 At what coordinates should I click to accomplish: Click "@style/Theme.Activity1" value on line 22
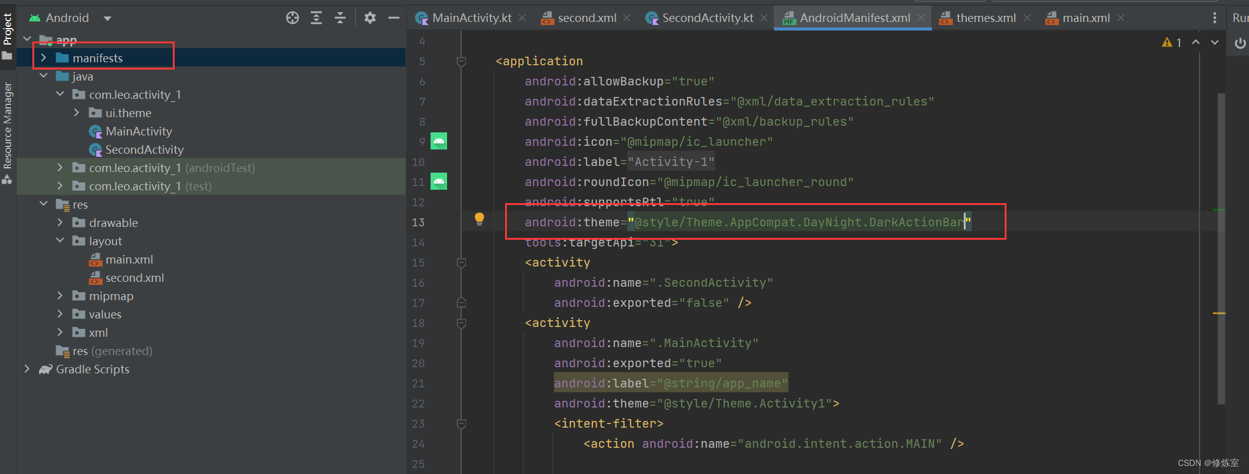point(745,403)
